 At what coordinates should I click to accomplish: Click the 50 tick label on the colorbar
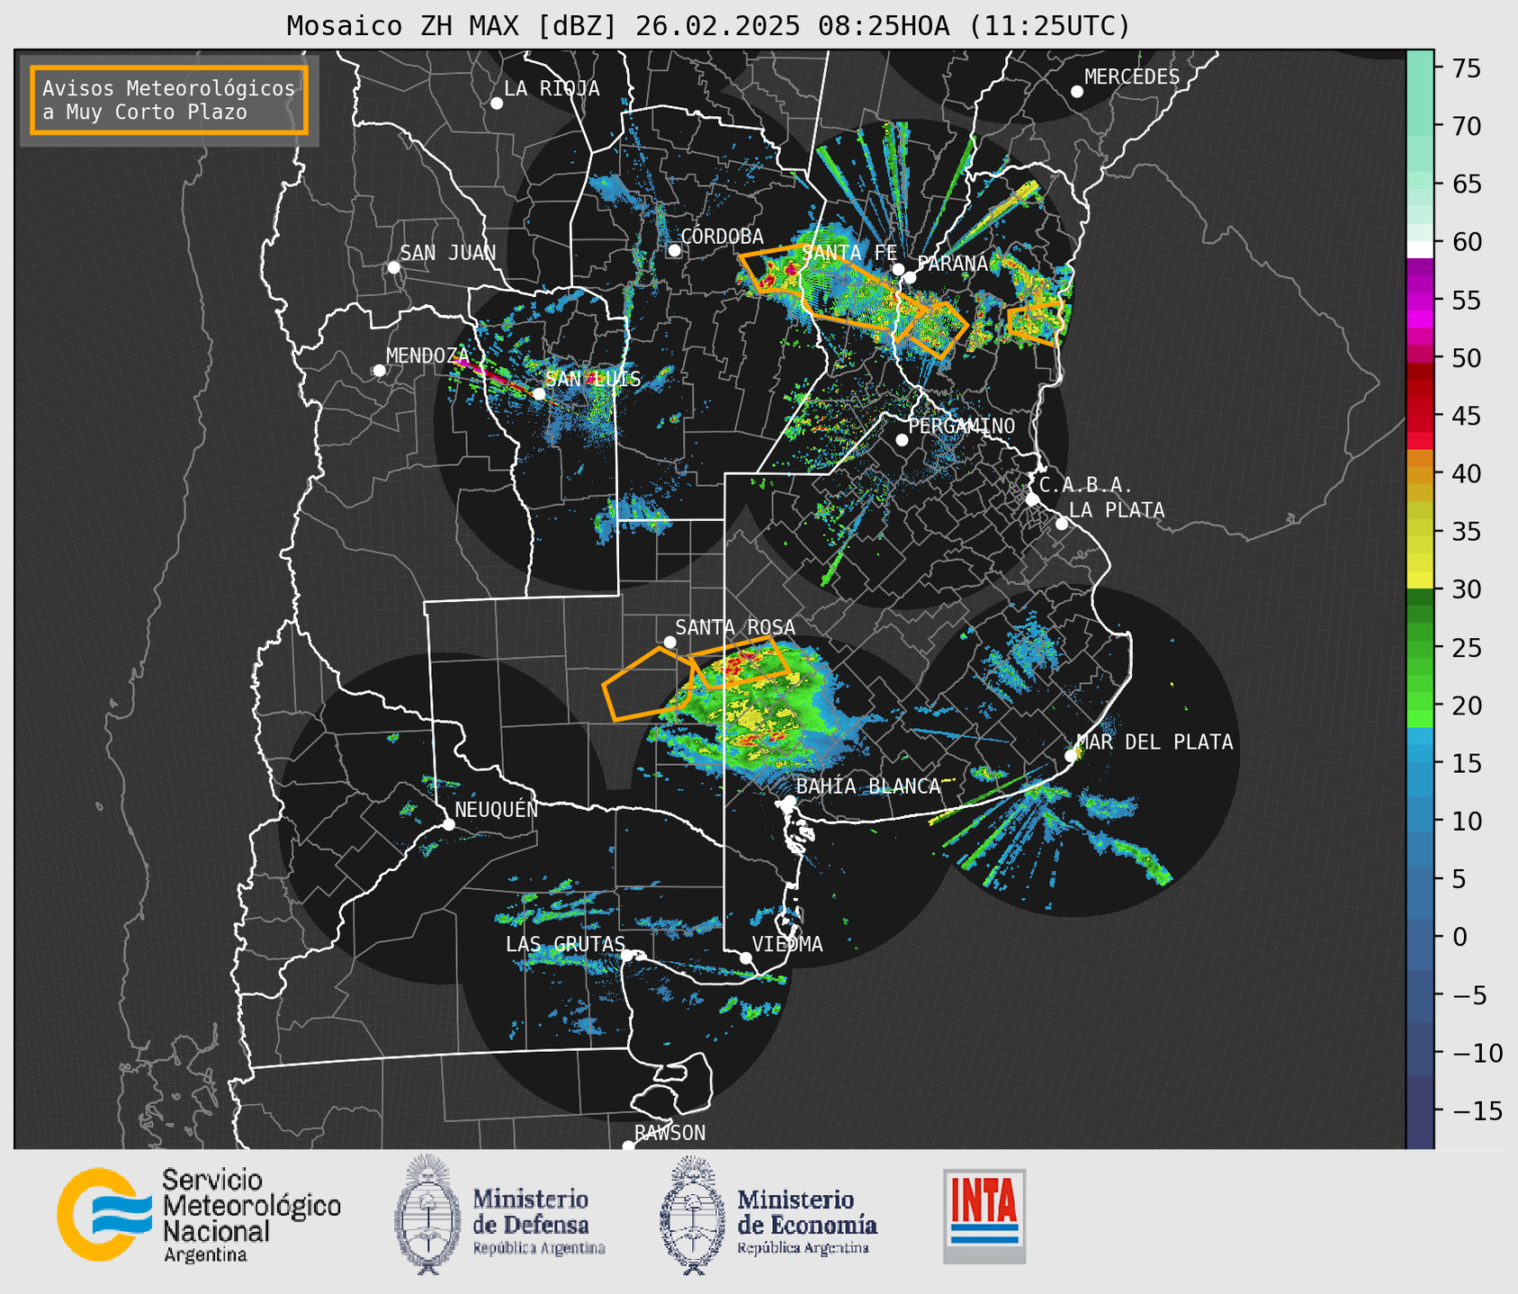[x=1466, y=358]
